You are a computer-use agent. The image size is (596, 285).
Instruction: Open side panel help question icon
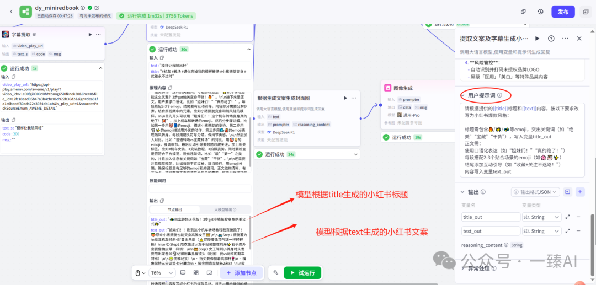(x=551, y=39)
